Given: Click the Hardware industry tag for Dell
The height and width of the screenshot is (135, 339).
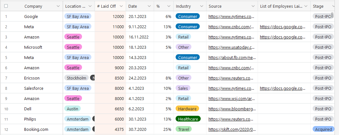Looking at the screenshot, I should click(187, 109).
